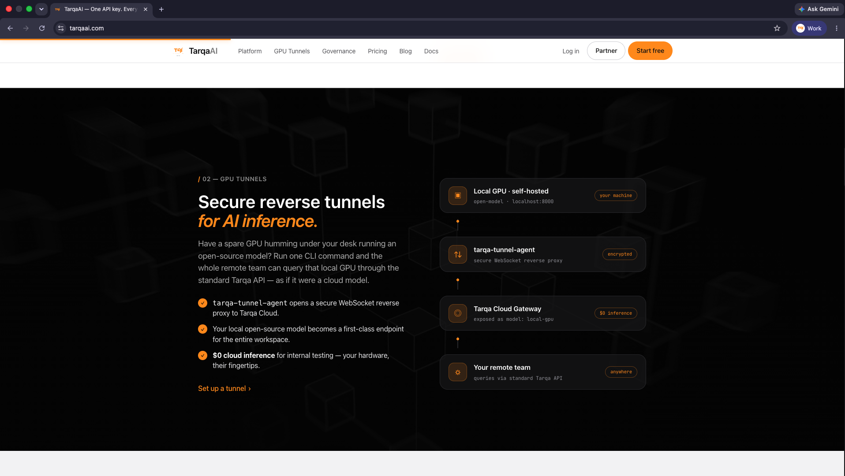Image resolution: width=845 pixels, height=476 pixels.
Task: Open the Platform nav menu
Action: pos(250,51)
